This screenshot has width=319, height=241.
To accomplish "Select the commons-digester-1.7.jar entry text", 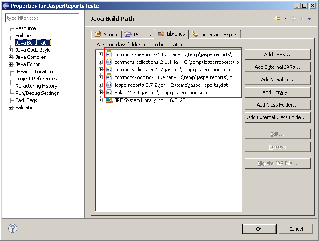I will tap(172, 70).
